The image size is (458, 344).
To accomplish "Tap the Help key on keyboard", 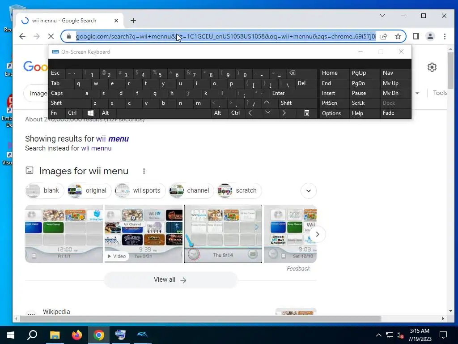I will [x=364, y=113].
